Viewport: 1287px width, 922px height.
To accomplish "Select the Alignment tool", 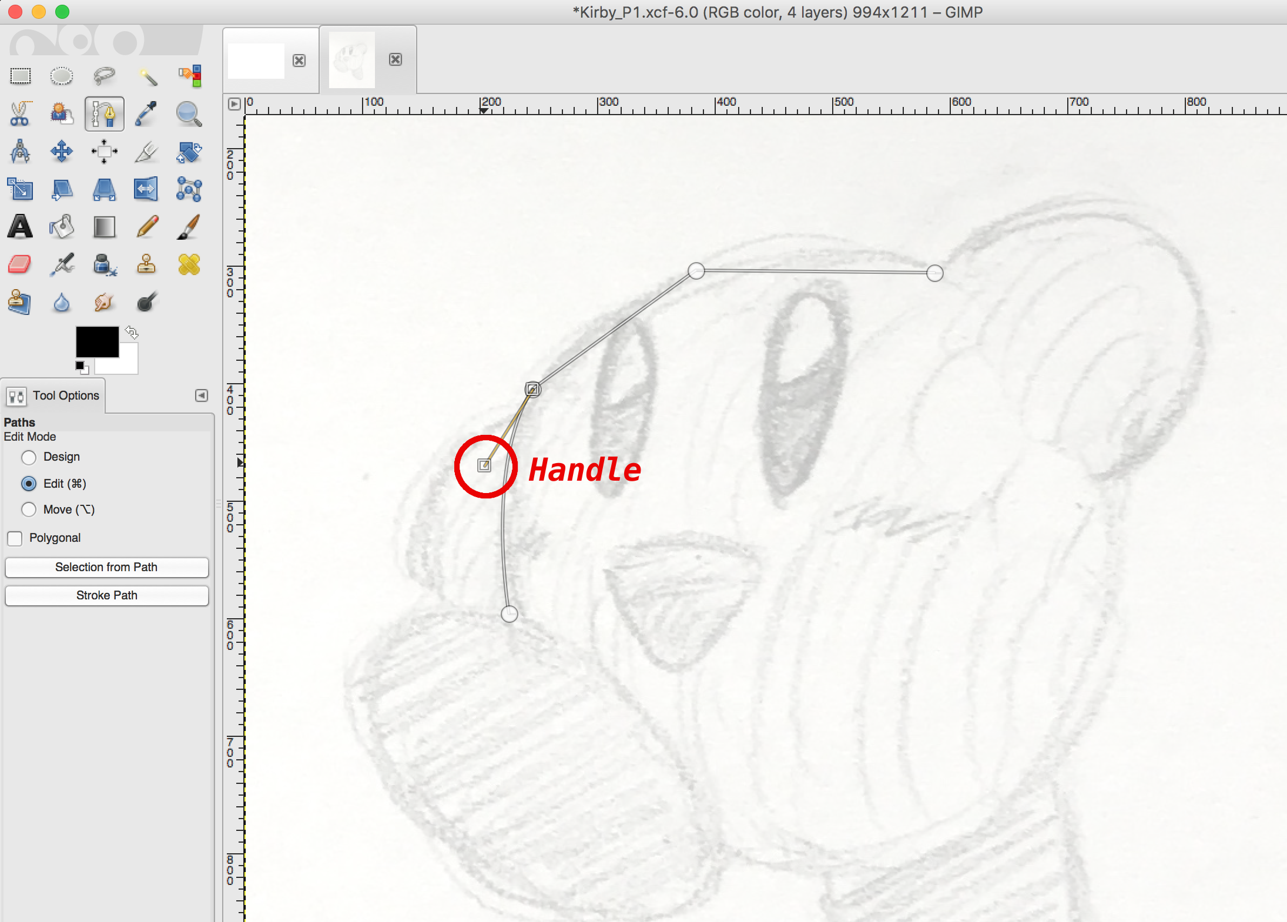I will (x=104, y=152).
